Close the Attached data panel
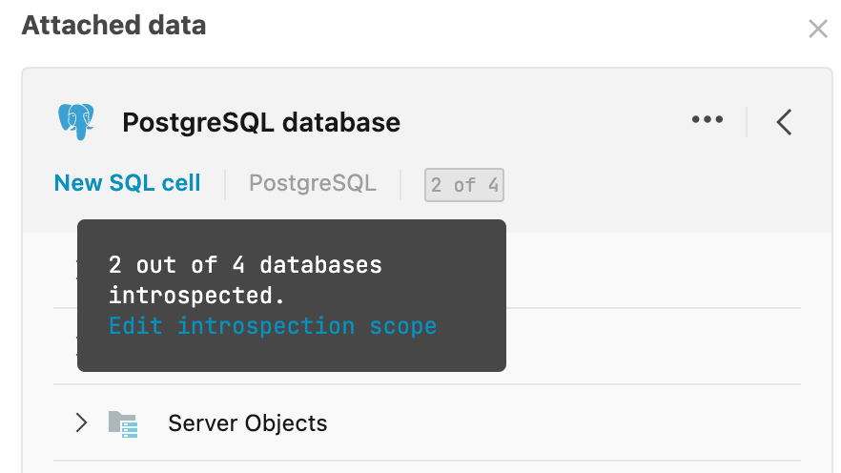The image size is (841, 473). [817, 29]
